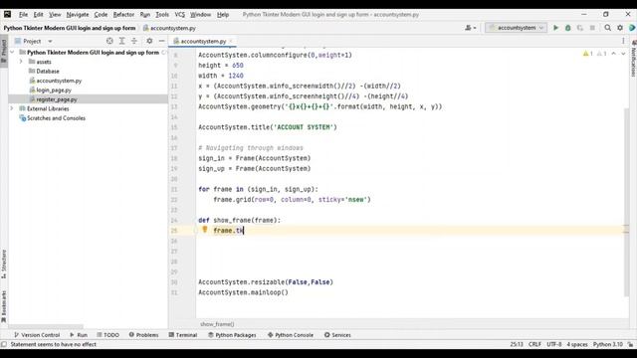This screenshot has height=358, width=637.
Task: Open Scratches and Consoles node
Action: coord(56,118)
